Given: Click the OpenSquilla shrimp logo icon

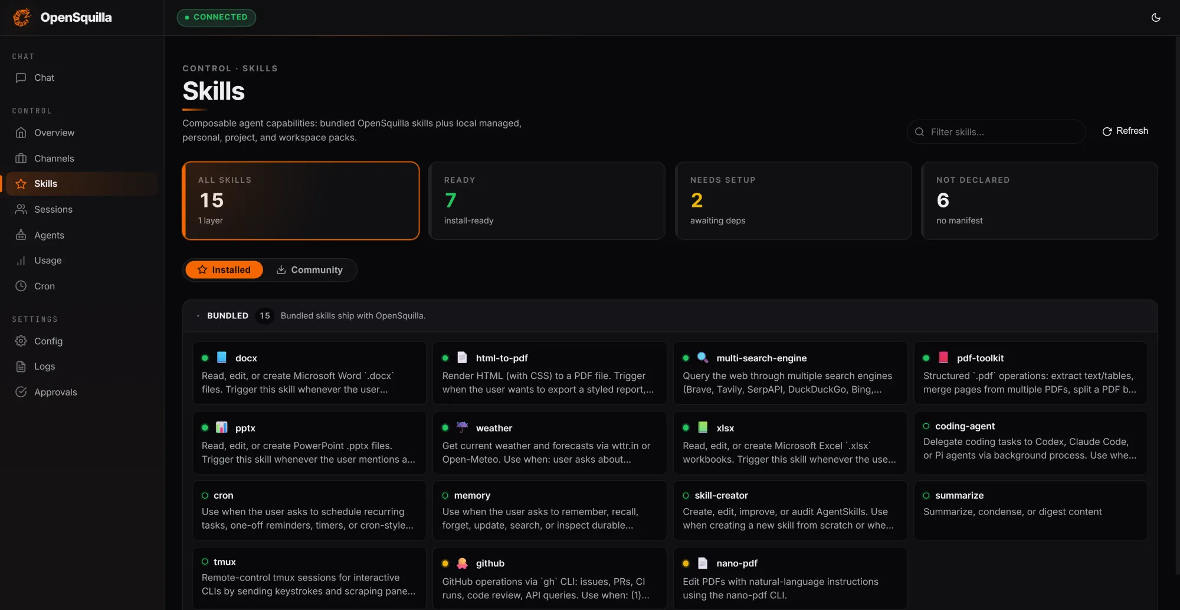Looking at the screenshot, I should tap(22, 17).
